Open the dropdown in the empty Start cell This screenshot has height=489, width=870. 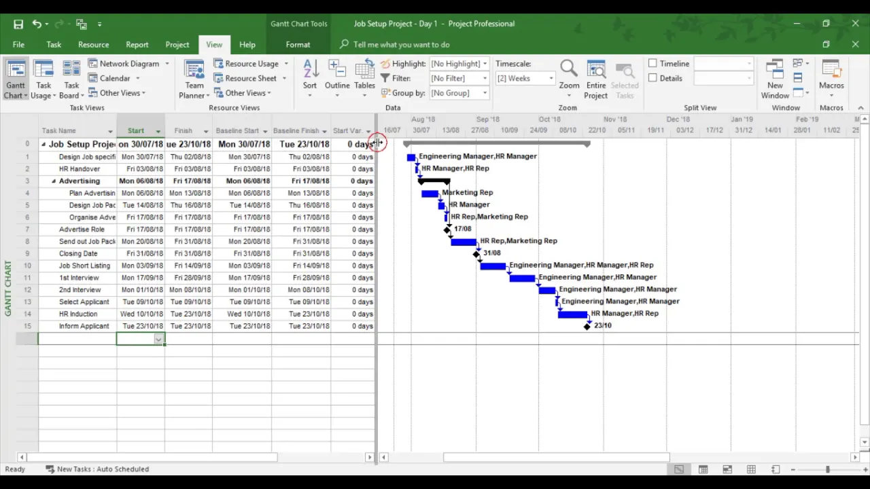click(158, 339)
